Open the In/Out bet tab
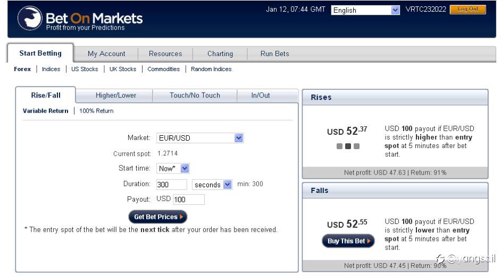 [x=261, y=96]
